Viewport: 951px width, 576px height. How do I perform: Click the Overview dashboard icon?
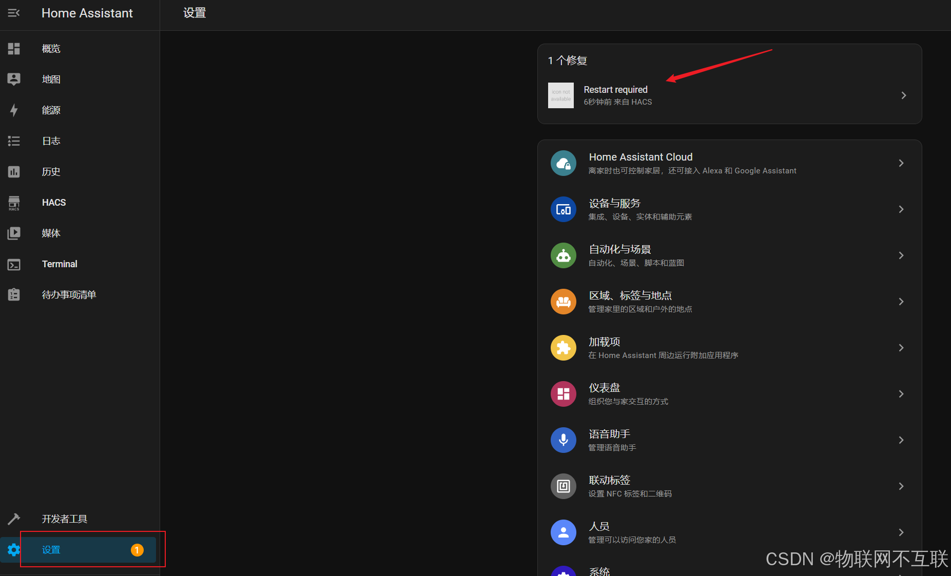[x=14, y=49]
